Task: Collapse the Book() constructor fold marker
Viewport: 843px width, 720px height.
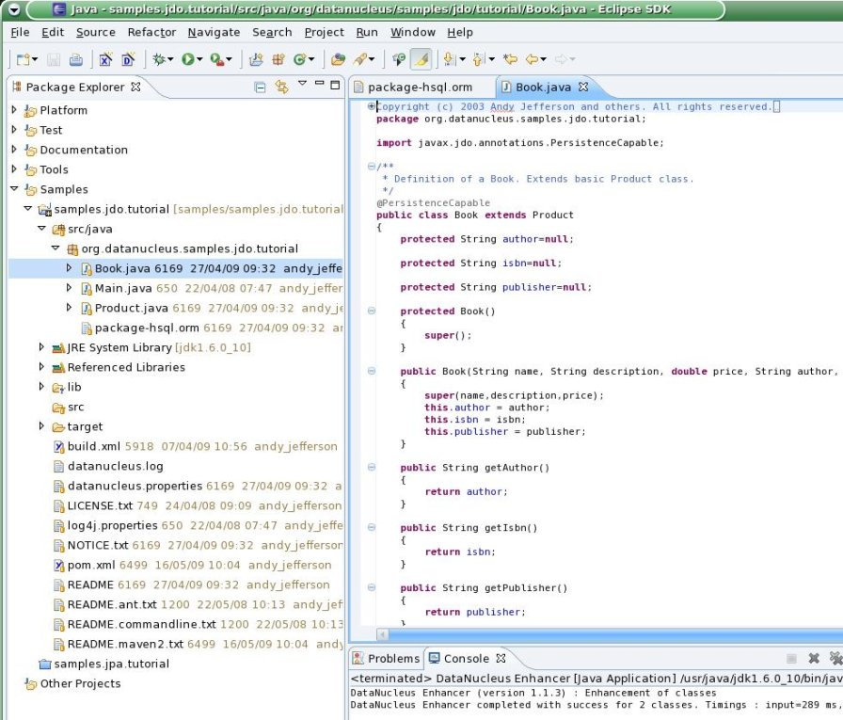Action: click(372, 312)
